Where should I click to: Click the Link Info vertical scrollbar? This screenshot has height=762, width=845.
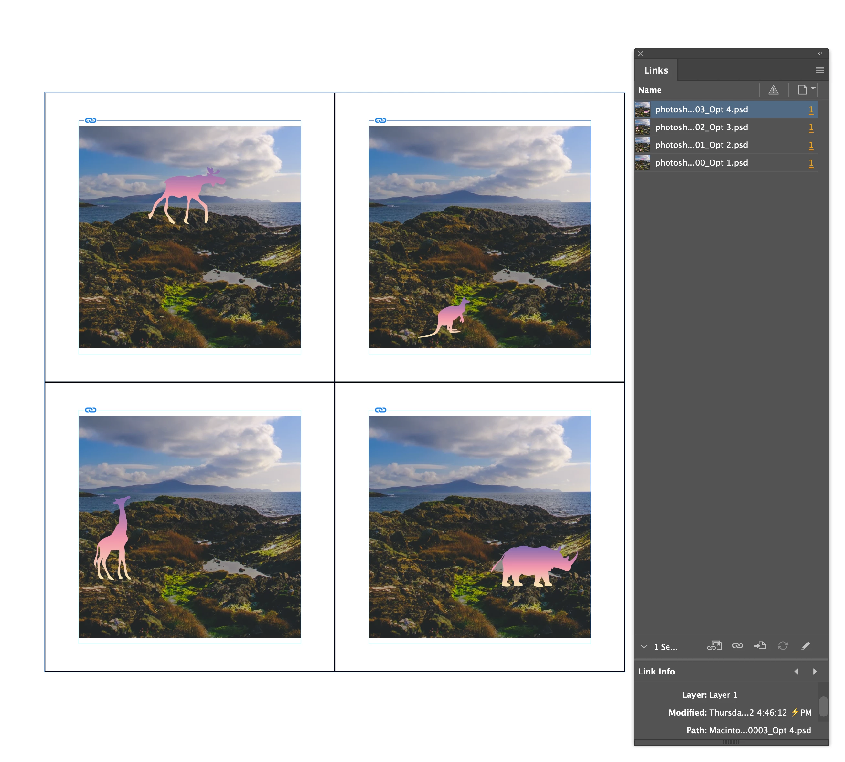coord(823,706)
